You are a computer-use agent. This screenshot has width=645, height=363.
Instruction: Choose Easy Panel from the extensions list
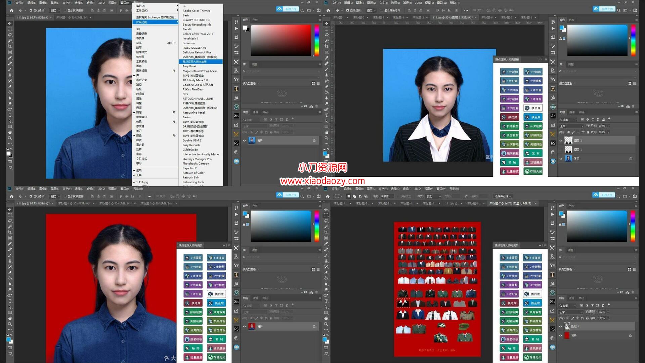(x=189, y=66)
